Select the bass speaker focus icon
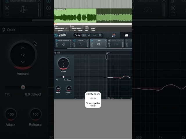The height and width of the screenshot is (139, 186). 100,35
